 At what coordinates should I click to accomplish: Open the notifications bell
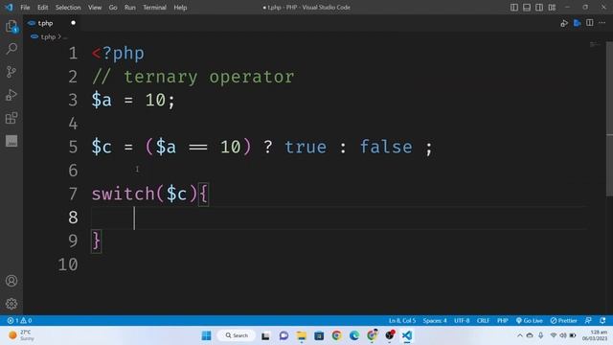coord(602,321)
